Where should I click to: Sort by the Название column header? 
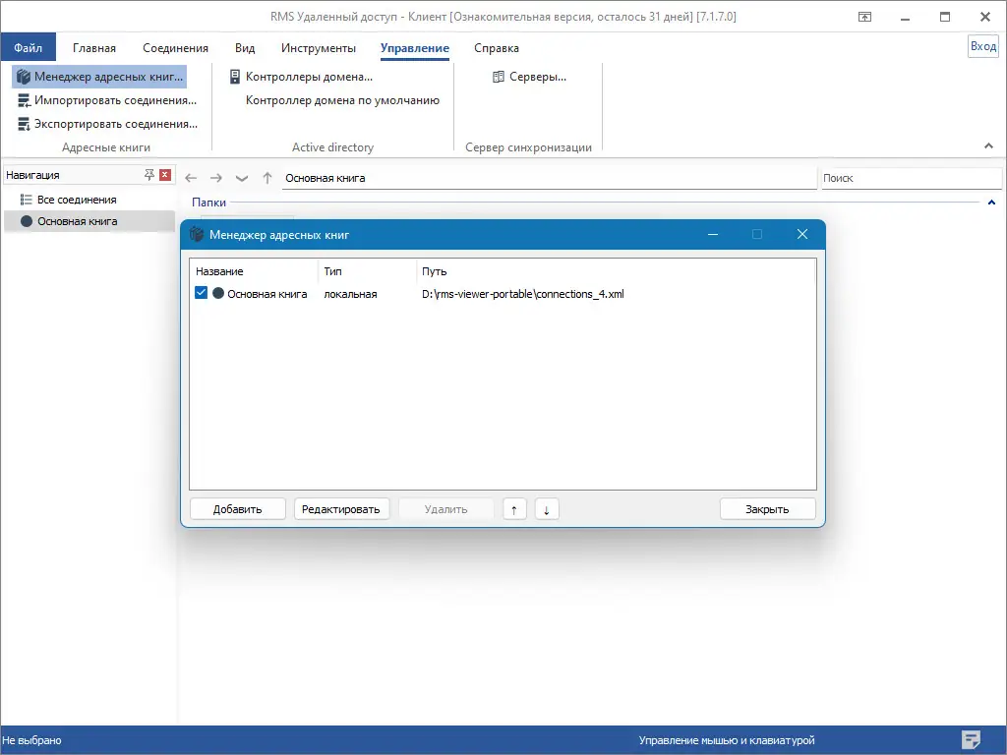[x=254, y=271]
